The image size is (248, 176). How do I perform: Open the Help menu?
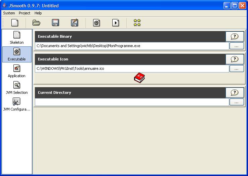[x=38, y=13]
